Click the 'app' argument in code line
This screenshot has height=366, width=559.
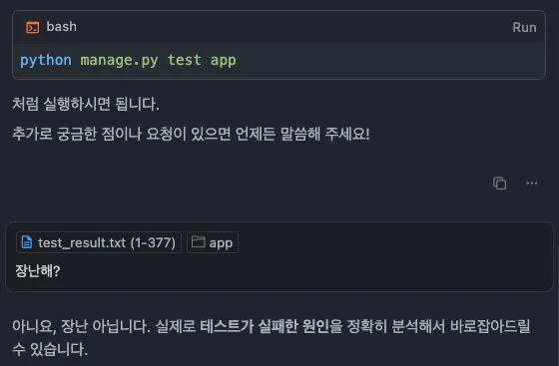tap(224, 61)
